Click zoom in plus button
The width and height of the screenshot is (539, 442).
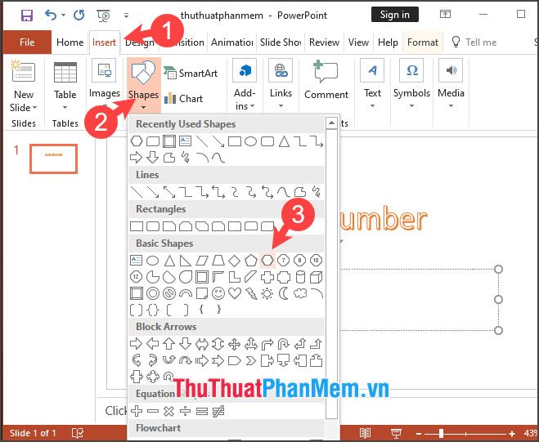click(512, 434)
